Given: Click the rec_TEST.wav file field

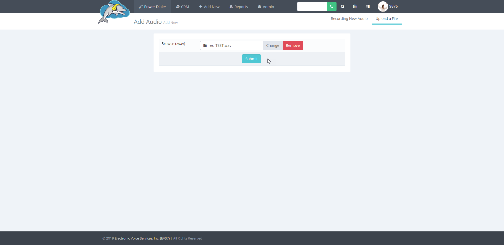Looking at the screenshot, I should click(x=231, y=45).
